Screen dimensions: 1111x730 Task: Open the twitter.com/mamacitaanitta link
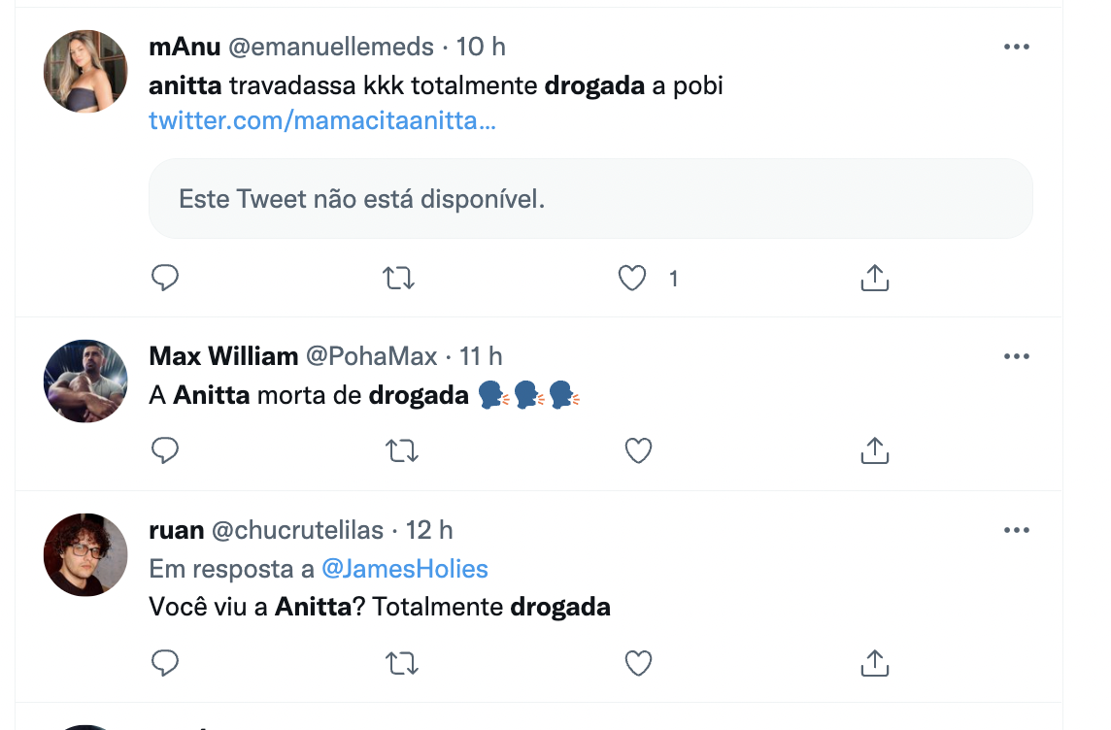tap(322, 121)
